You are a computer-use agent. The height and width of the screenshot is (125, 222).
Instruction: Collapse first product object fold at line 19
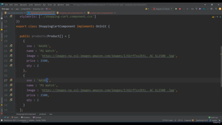point(15,41)
